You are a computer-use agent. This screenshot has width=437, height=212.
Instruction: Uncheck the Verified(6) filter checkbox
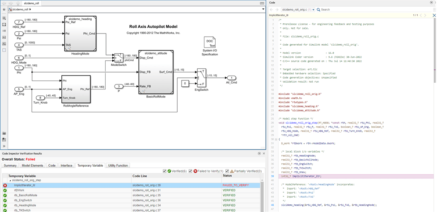(165, 171)
